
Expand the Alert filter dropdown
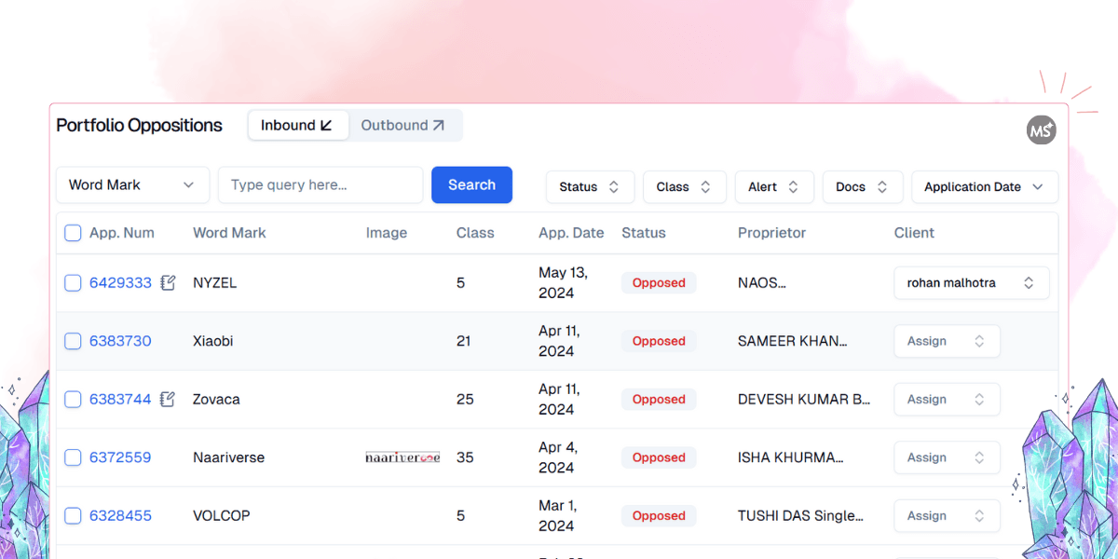tap(773, 187)
